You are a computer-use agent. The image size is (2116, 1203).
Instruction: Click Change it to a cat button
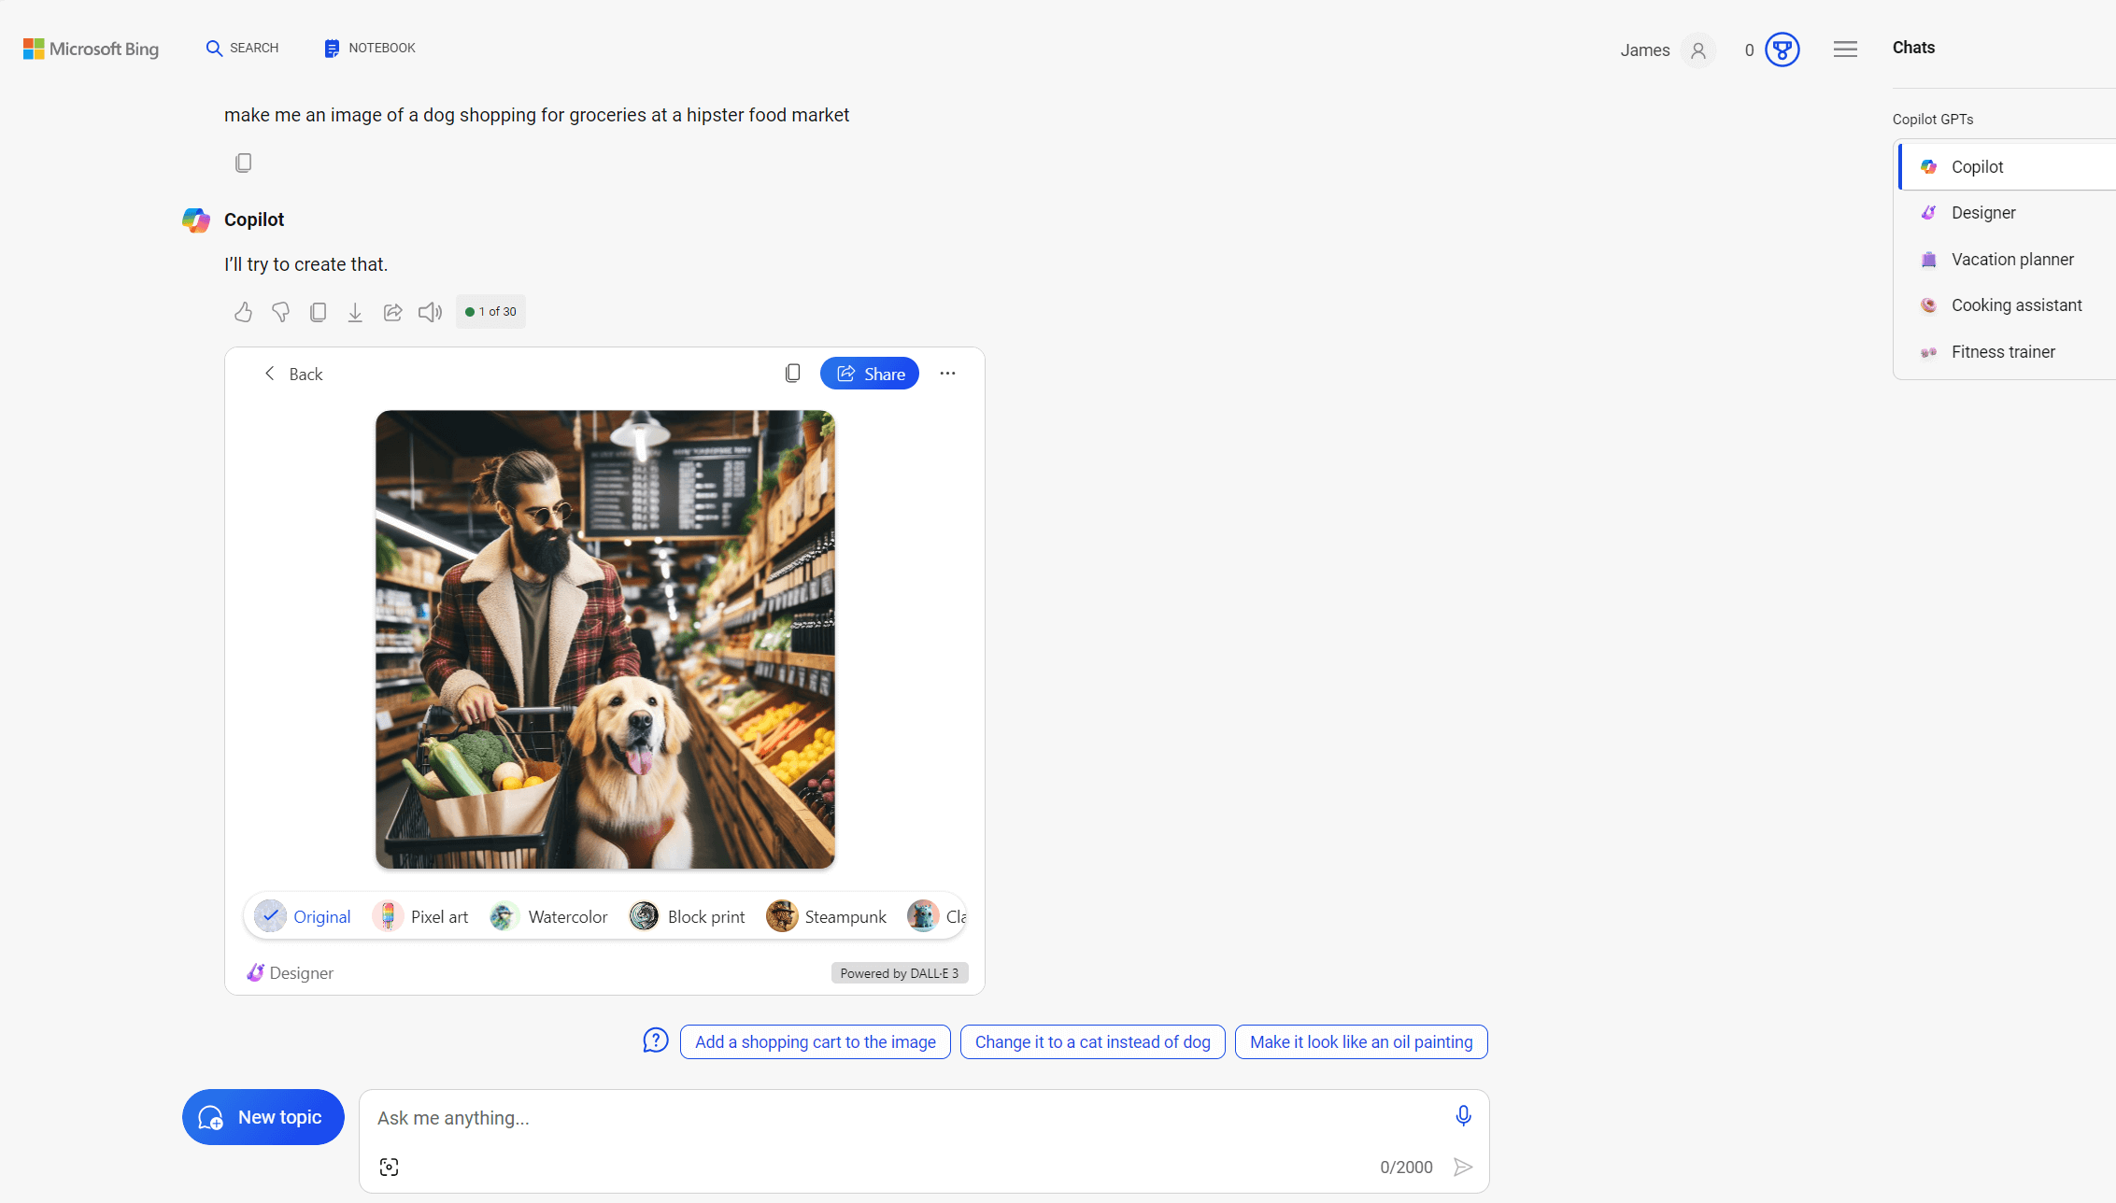(x=1091, y=1041)
